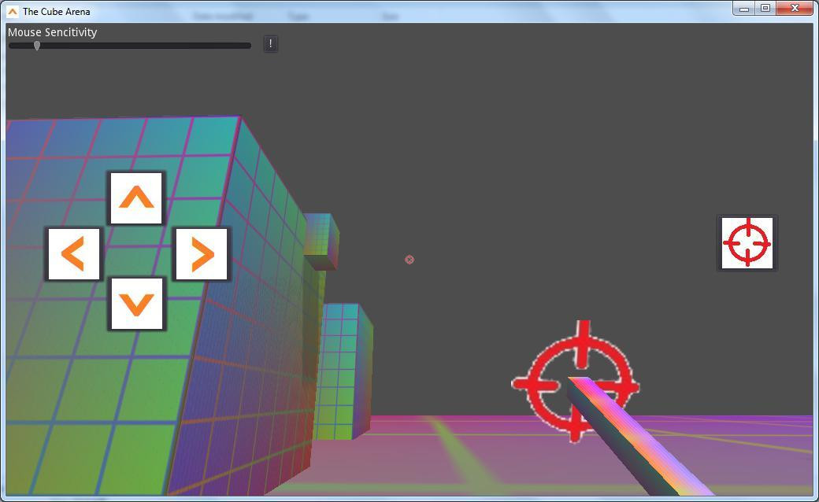
Task: Click The Cube Arena title bar icon
Action: [x=13, y=11]
